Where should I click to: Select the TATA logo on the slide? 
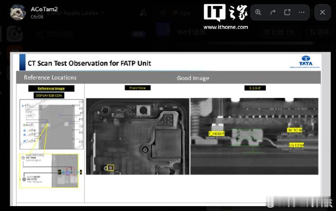point(306,61)
